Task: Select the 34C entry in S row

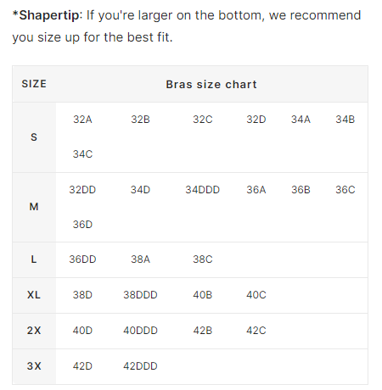Action: (82, 154)
